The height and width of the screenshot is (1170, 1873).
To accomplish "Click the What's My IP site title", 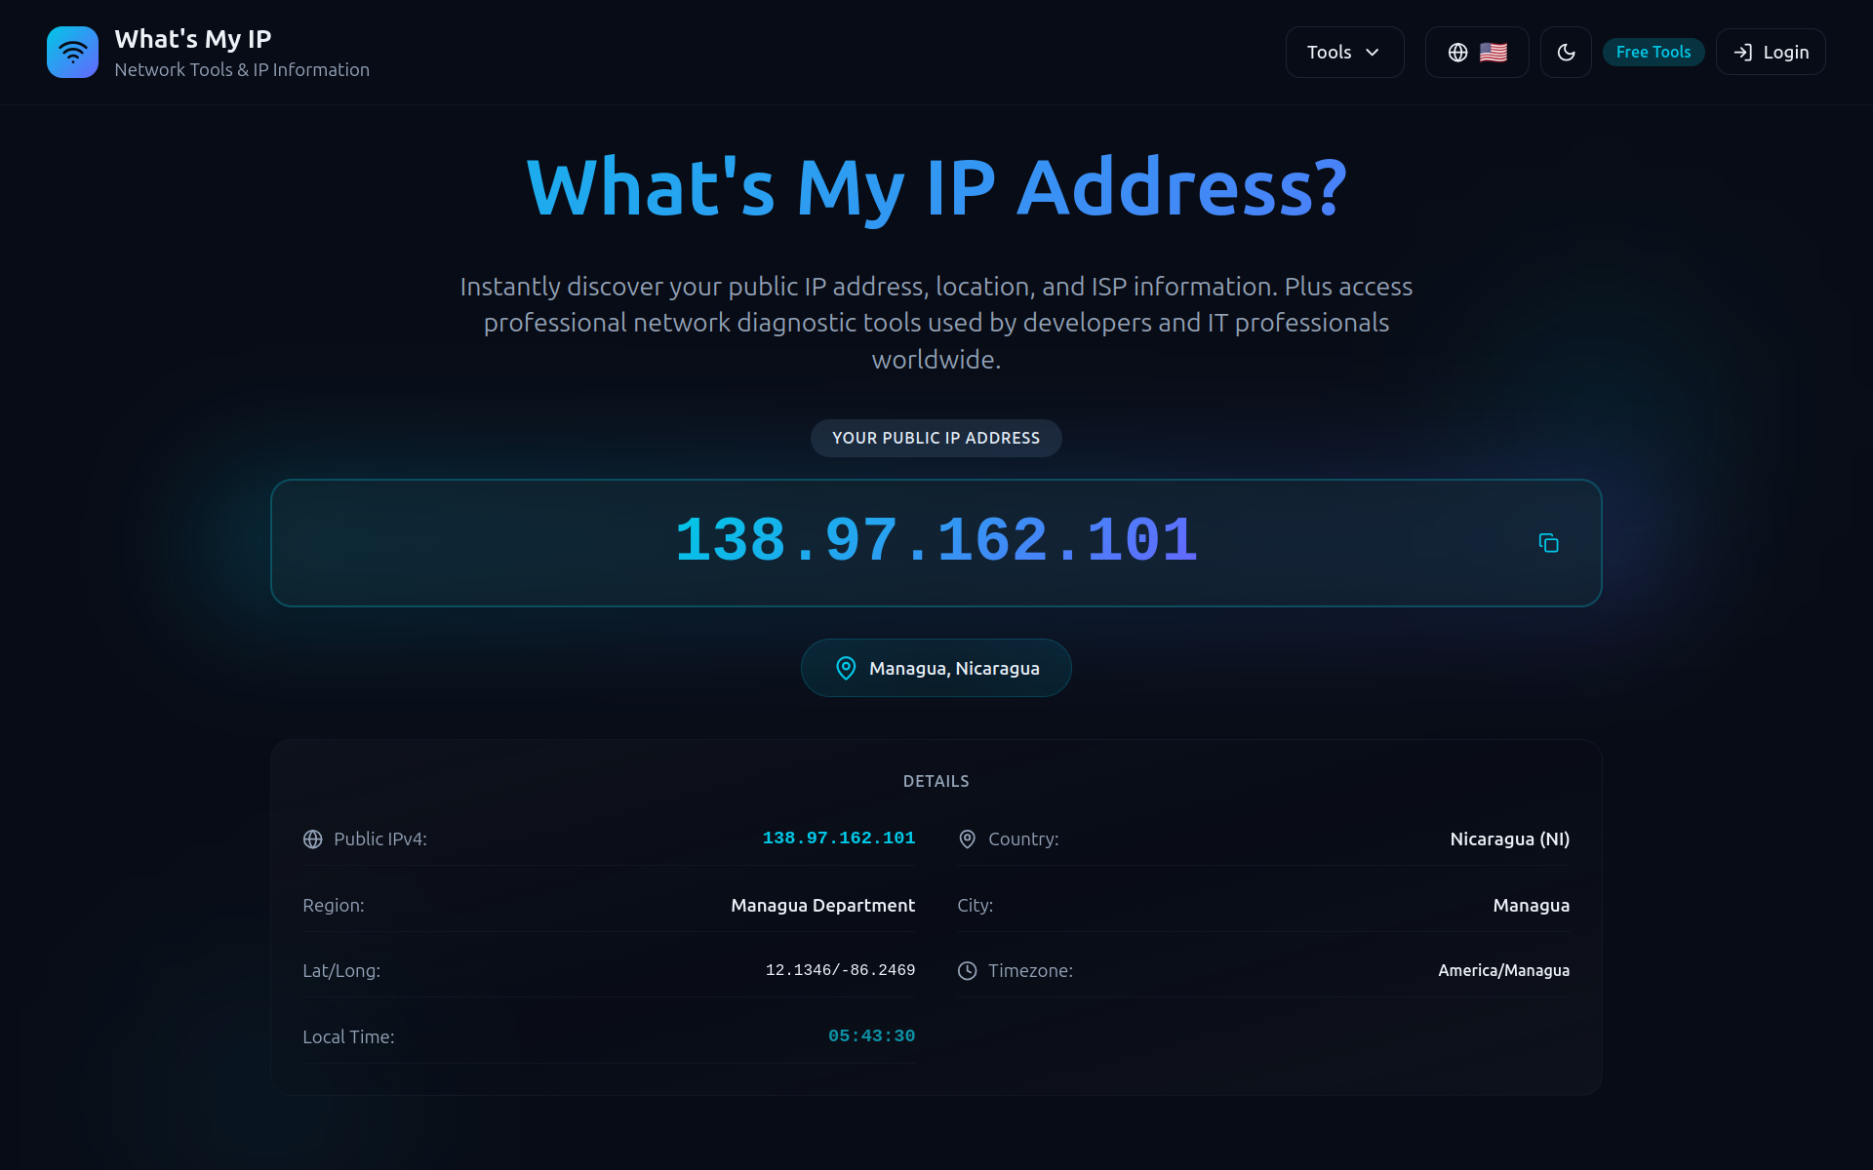I will click(193, 39).
